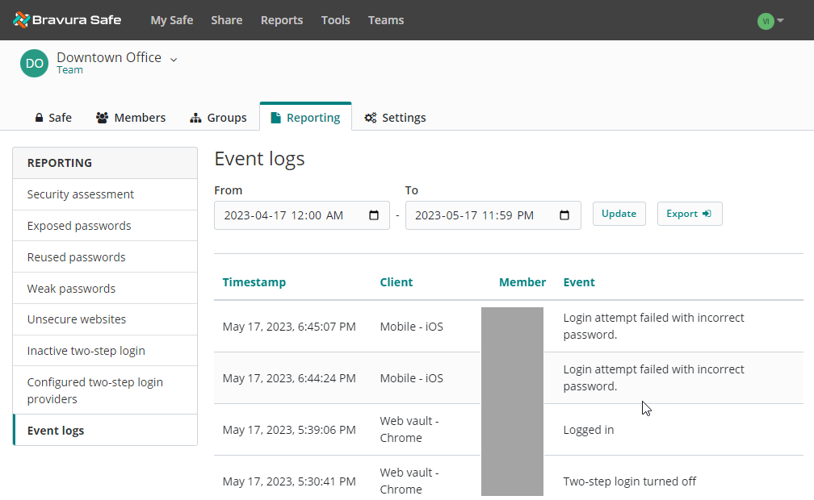Open the calendar icon in the From field
Image resolution: width=814 pixels, height=500 pixels.
[x=373, y=215]
